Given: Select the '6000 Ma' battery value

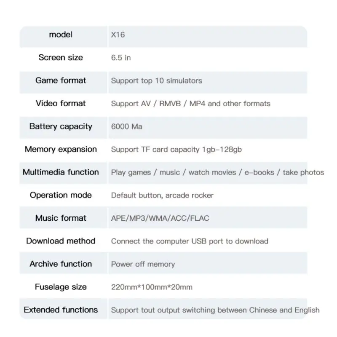Looking at the screenshot, I should point(127,127).
